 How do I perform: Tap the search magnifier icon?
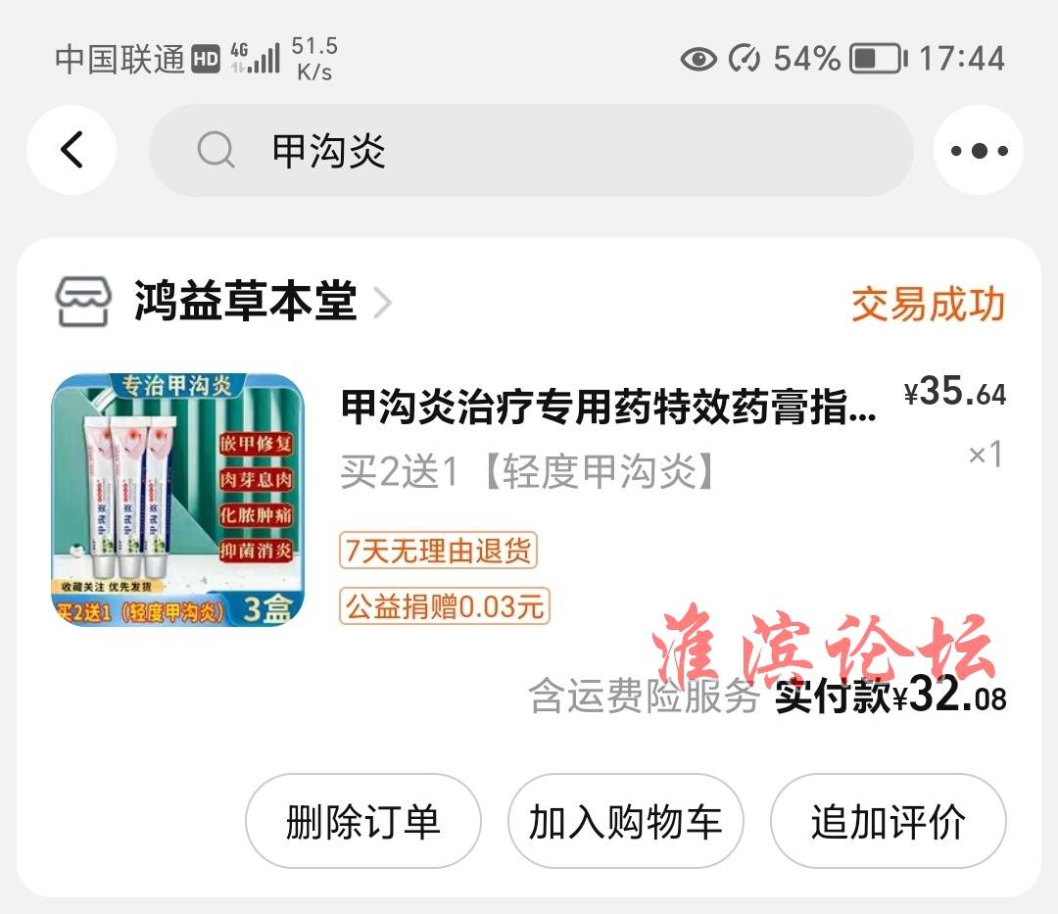(x=216, y=150)
